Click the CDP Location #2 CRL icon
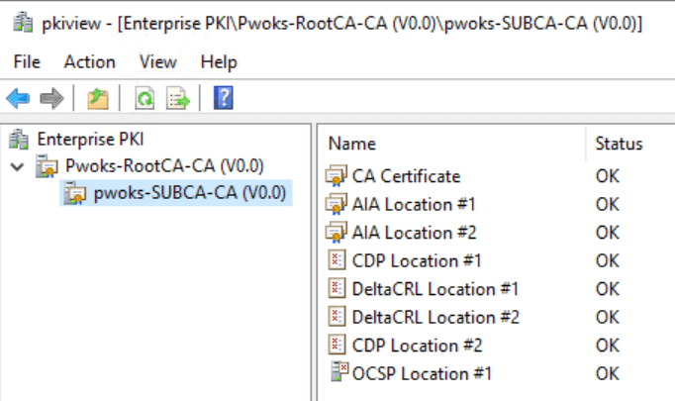Viewport: 675px width, 401px height. point(337,345)
